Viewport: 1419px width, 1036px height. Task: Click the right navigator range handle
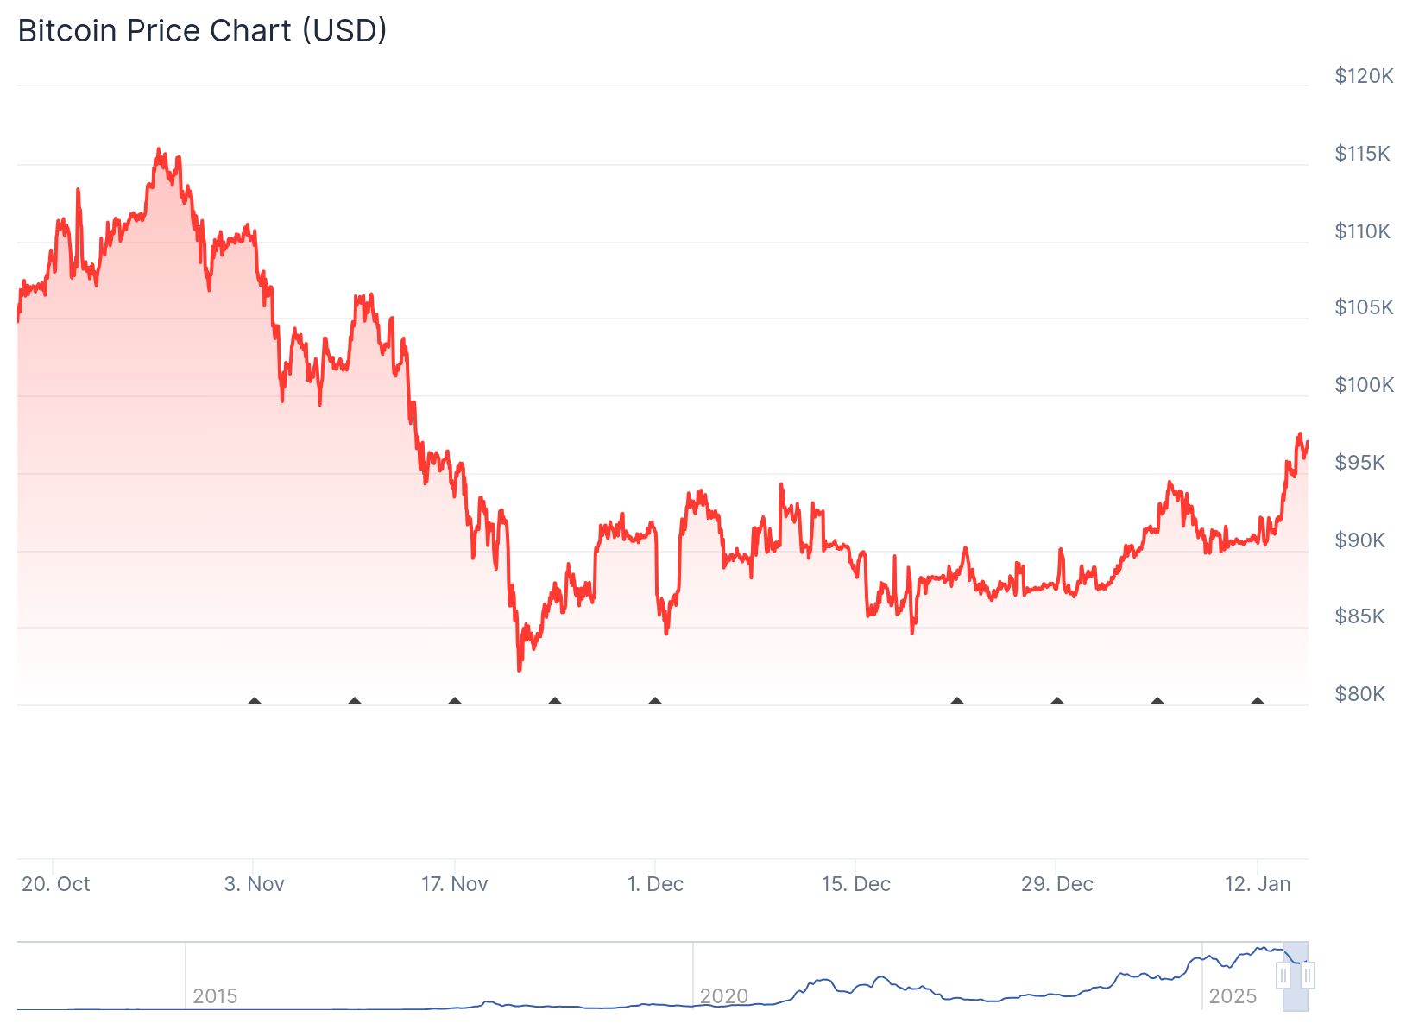pyautogui.click(x=1309, y=976)
